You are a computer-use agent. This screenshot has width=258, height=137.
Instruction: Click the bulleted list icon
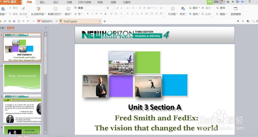(x=127, y=8)
